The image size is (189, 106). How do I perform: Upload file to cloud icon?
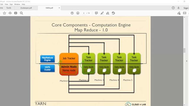[10, 13]
